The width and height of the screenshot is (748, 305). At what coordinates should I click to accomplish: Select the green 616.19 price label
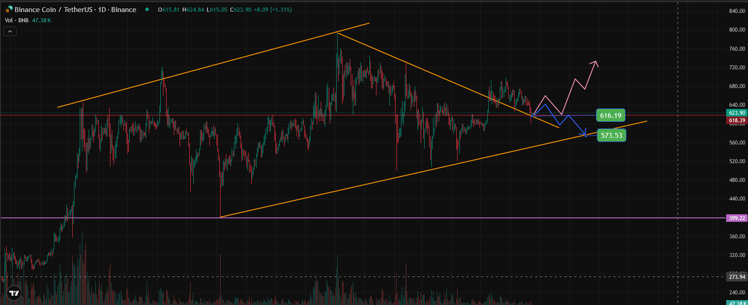click(x=610, y=116)
